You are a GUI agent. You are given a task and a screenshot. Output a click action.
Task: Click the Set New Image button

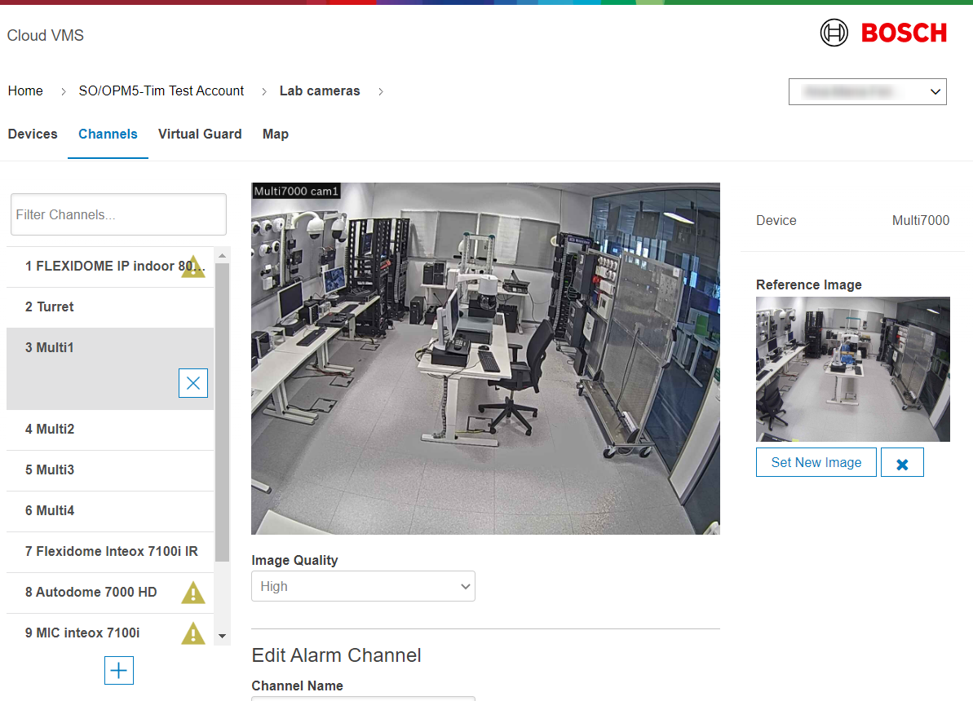(x=816, y=462)
